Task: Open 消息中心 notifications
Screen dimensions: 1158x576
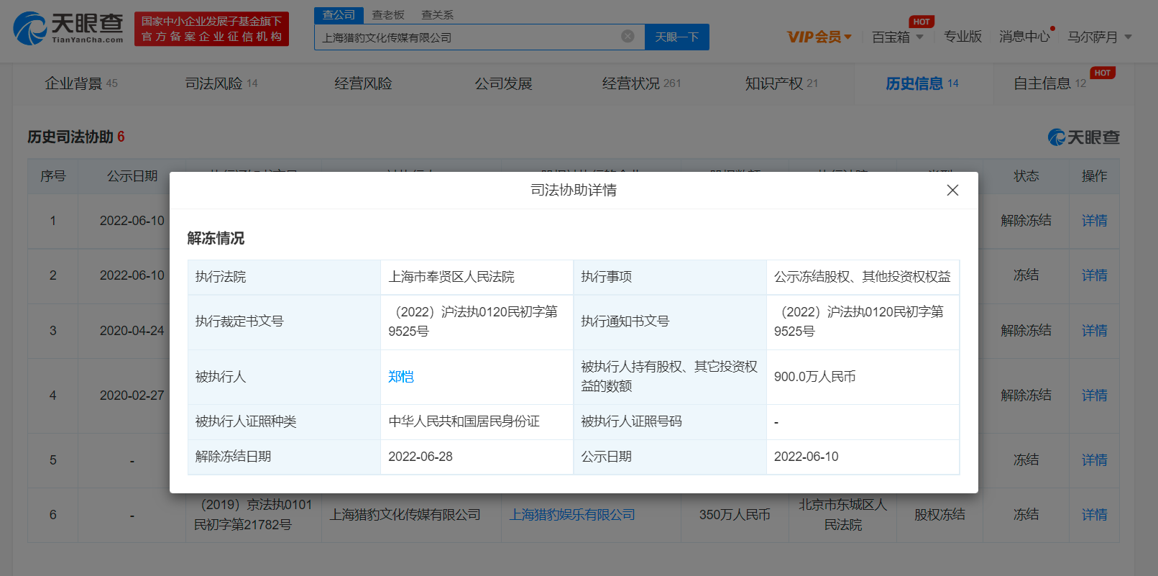Action: [1024, 37]
